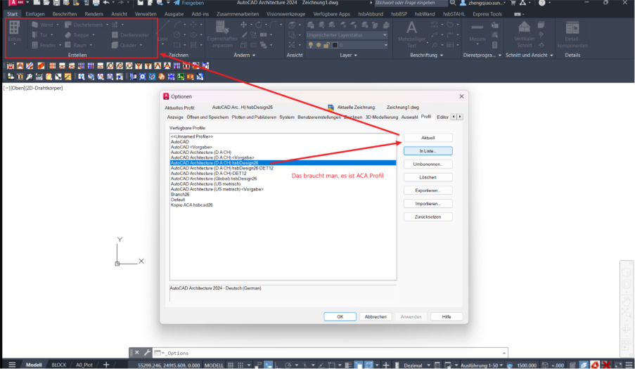Click the Umbenennen... button
This screenshot has height=369, width=635.
tap(428, 164)
